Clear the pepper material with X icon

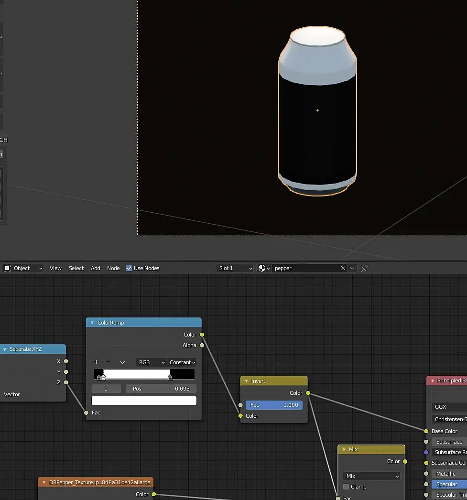tap(343, 268)
